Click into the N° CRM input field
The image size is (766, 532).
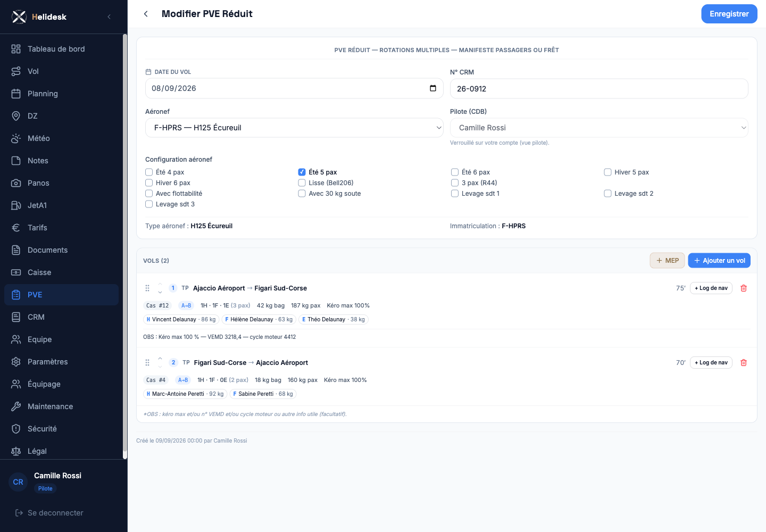[x=599, y=89]
